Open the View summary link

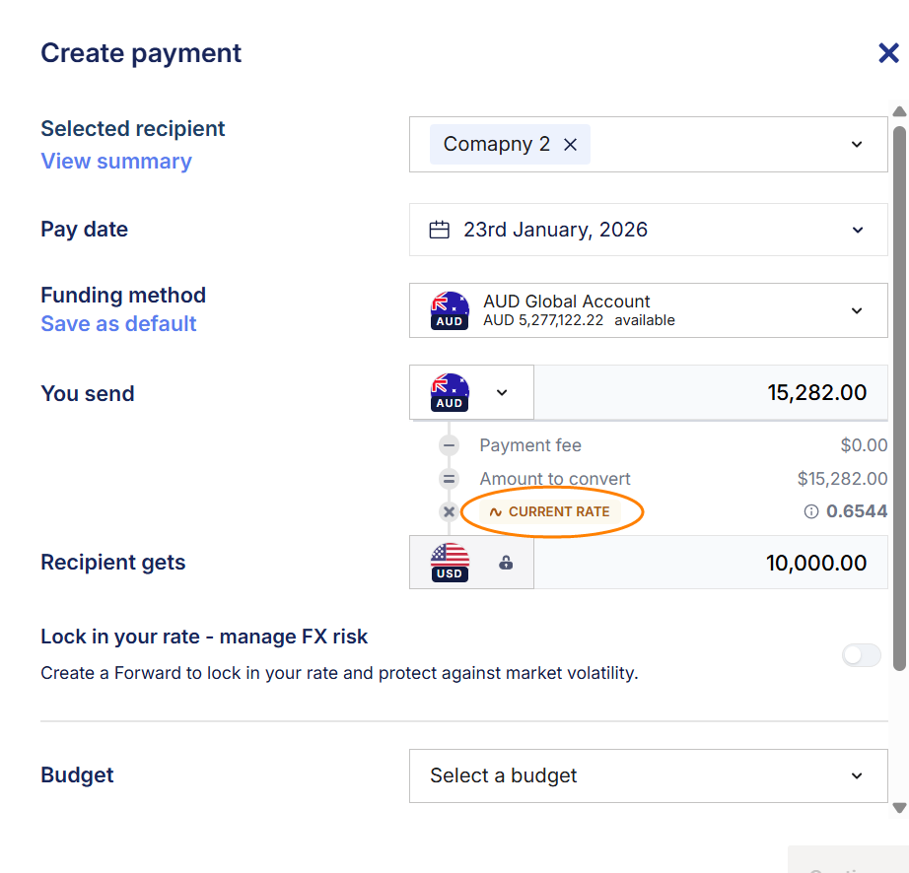(116, 162)
